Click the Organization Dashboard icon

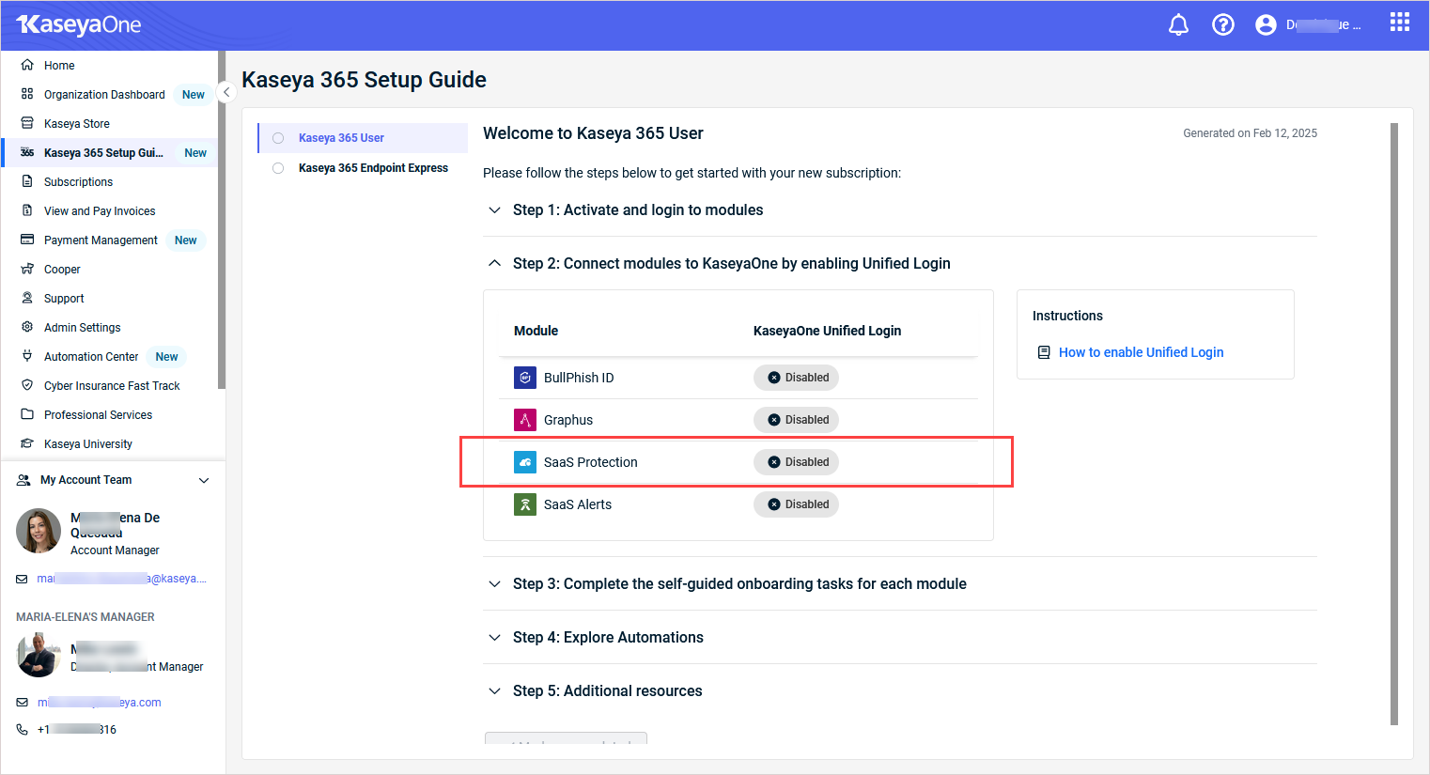tap(27, 94)
